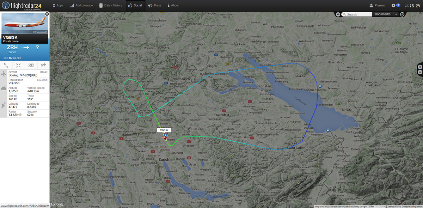Select the VQBSK aircraft label on map
423x208 pixels.
(x=164, y=130)
